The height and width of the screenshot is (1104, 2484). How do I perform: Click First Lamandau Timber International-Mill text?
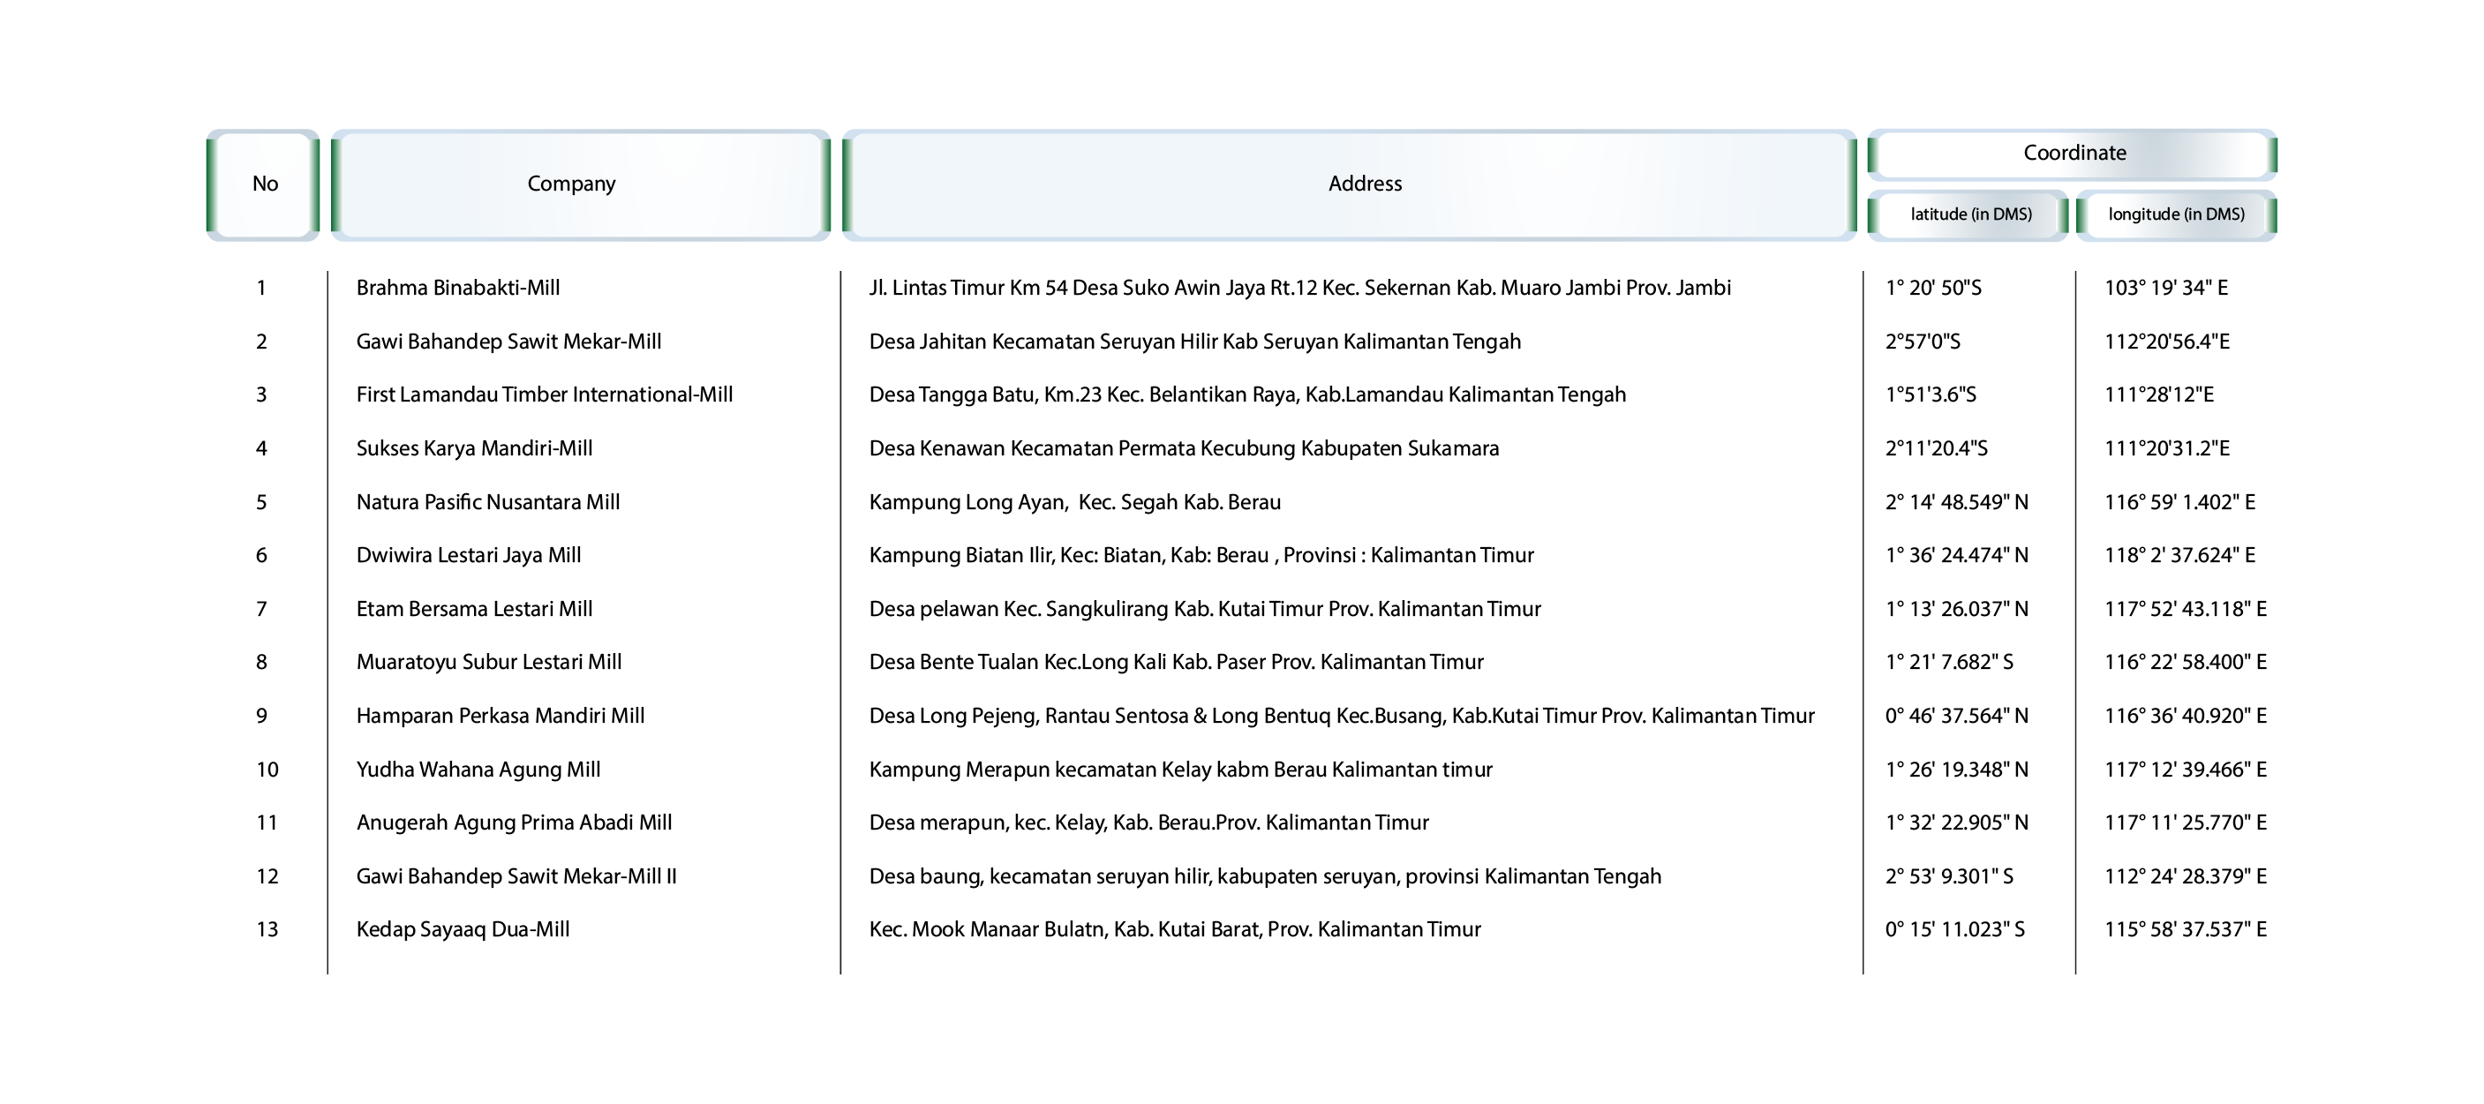pyautogui.click(x=544, y=394)
